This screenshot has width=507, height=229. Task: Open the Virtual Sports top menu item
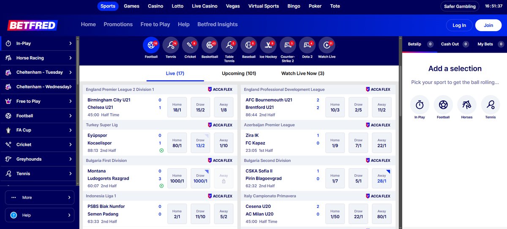coord(264,6)
